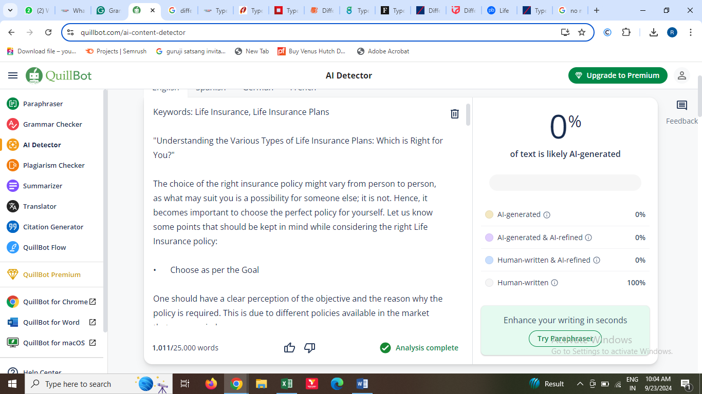Viewport: 702px width, 394px height.
Task: Open QuillBot for Chrome link
Action: pyautogui.click(x=51, y=302)
